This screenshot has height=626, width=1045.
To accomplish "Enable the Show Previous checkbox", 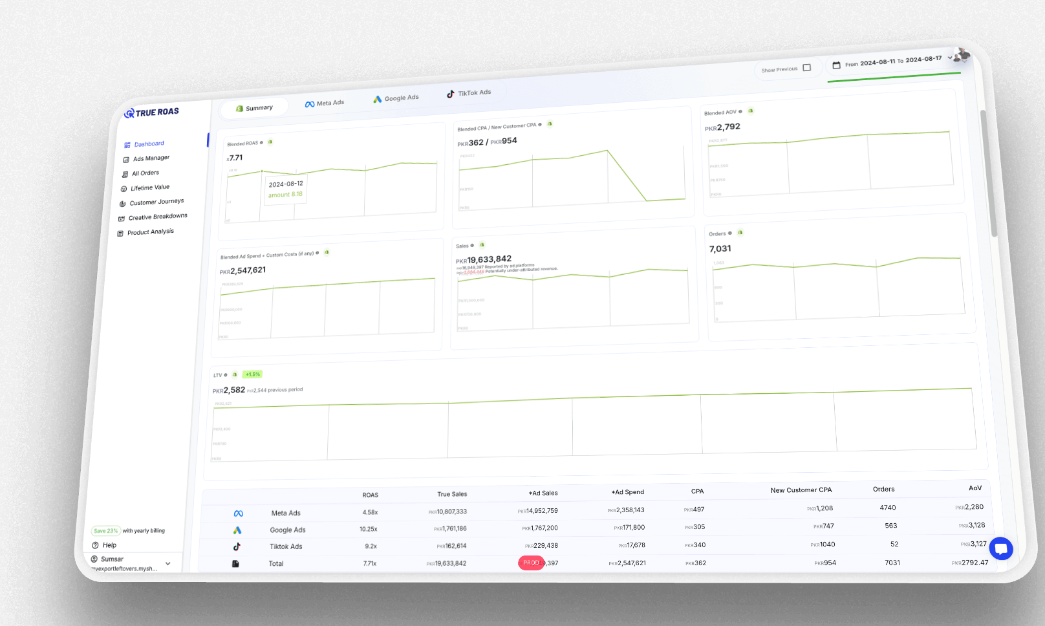I will [x=807, y=67].
